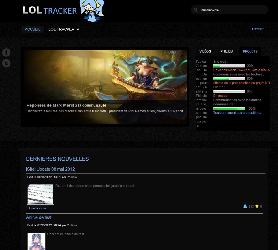Click the Découvrez le résumé slideshow caption

pos(105,111)
